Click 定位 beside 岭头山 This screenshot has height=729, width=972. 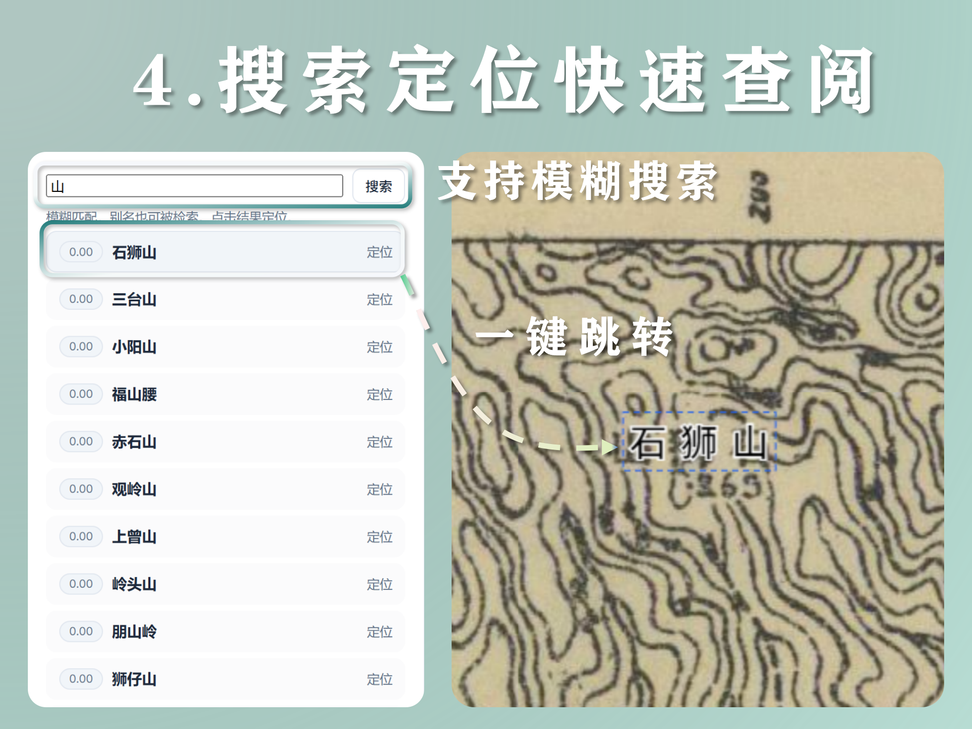(x=380, y=584)
